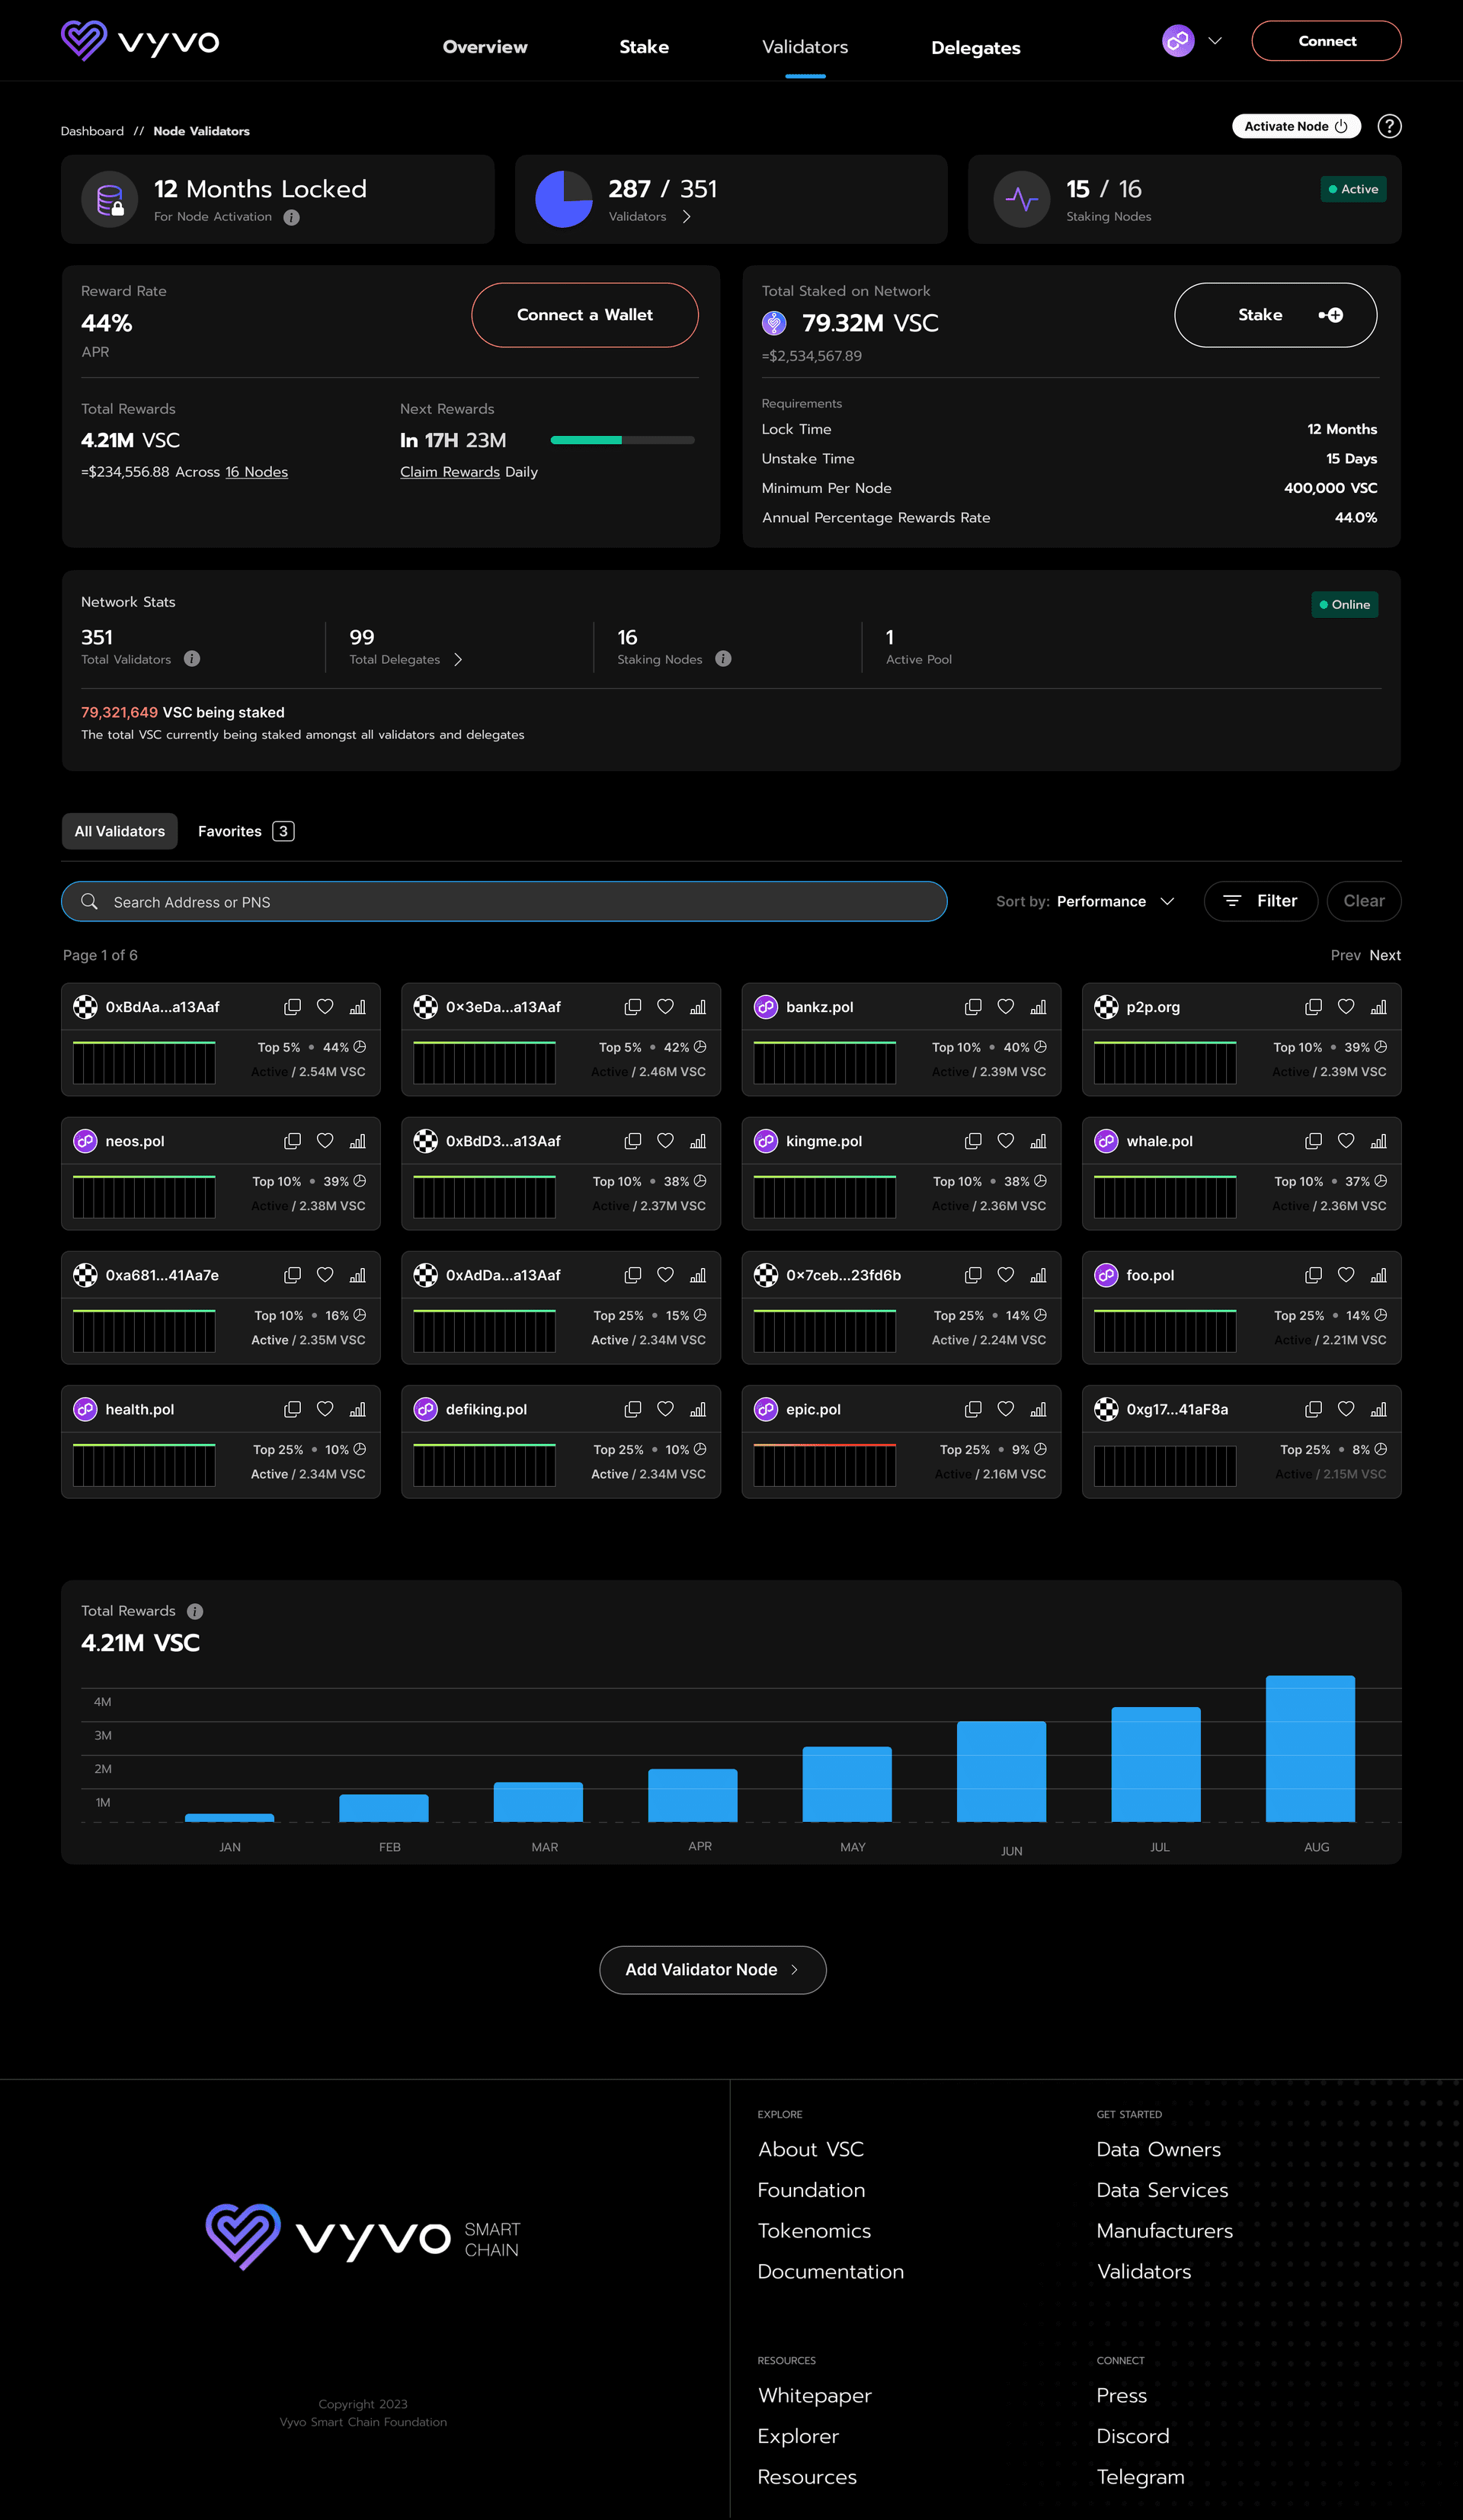Screen dimensions: 1463x2520
Task: Open stats chart icon for epic.pol
Action: [x=1038, y=1409]
